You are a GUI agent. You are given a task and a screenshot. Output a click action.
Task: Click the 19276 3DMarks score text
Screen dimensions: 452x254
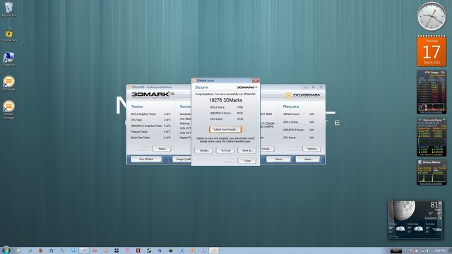coord(225,100)
